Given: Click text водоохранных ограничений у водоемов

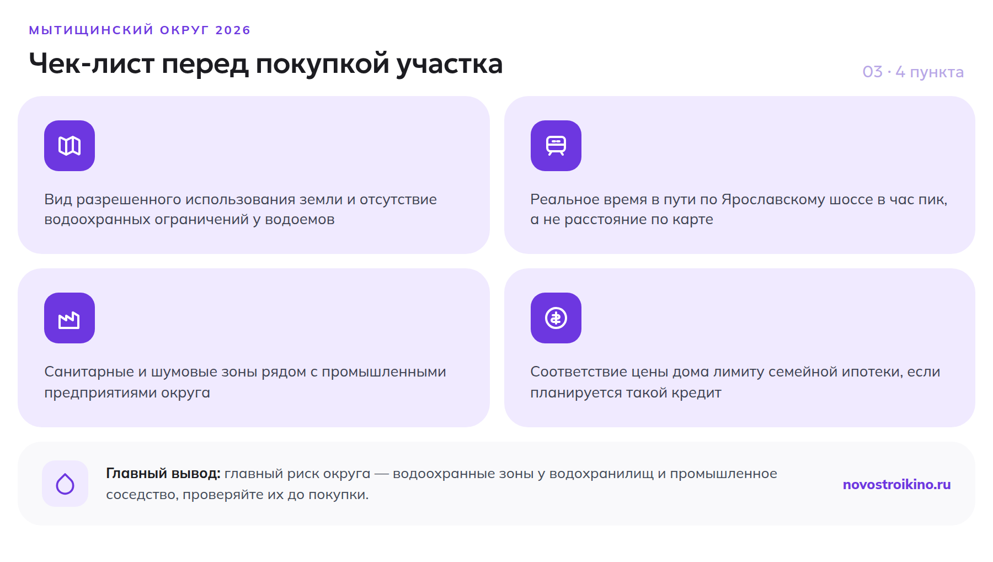Looking at the screenshot, I should coord(189,219).
